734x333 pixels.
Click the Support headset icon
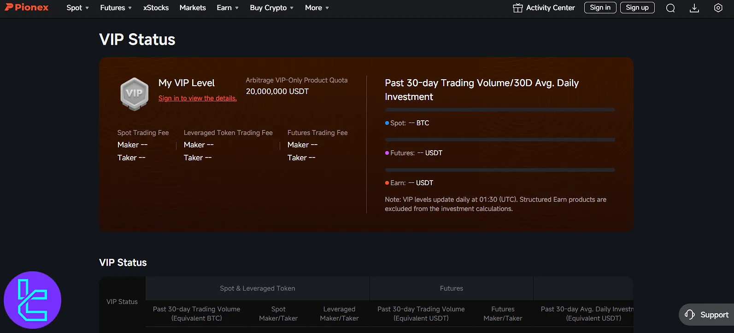tap(690, 315)
